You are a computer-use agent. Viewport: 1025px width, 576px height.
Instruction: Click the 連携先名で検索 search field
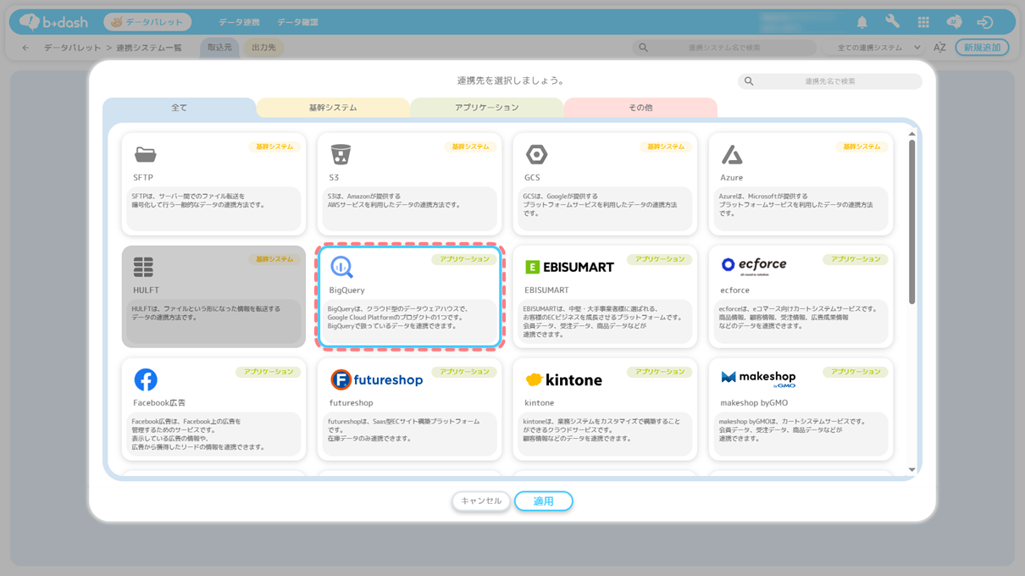[830, 81]
